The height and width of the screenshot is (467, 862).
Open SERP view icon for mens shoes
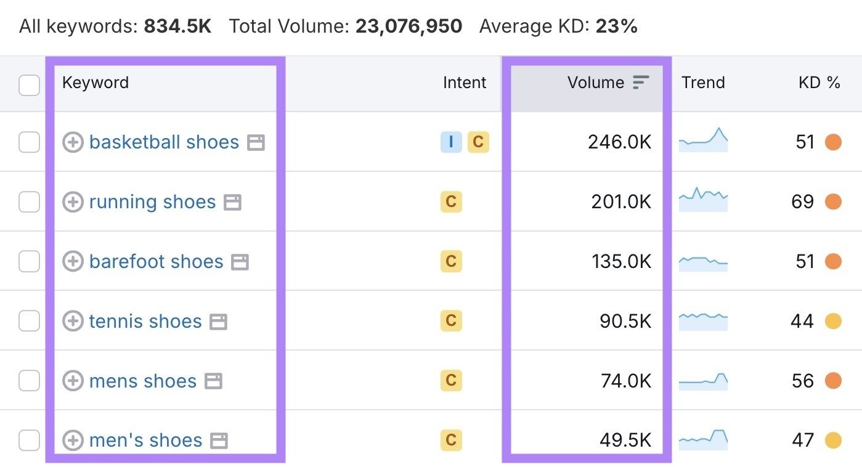pyautogui.click(x=213, y=382)
